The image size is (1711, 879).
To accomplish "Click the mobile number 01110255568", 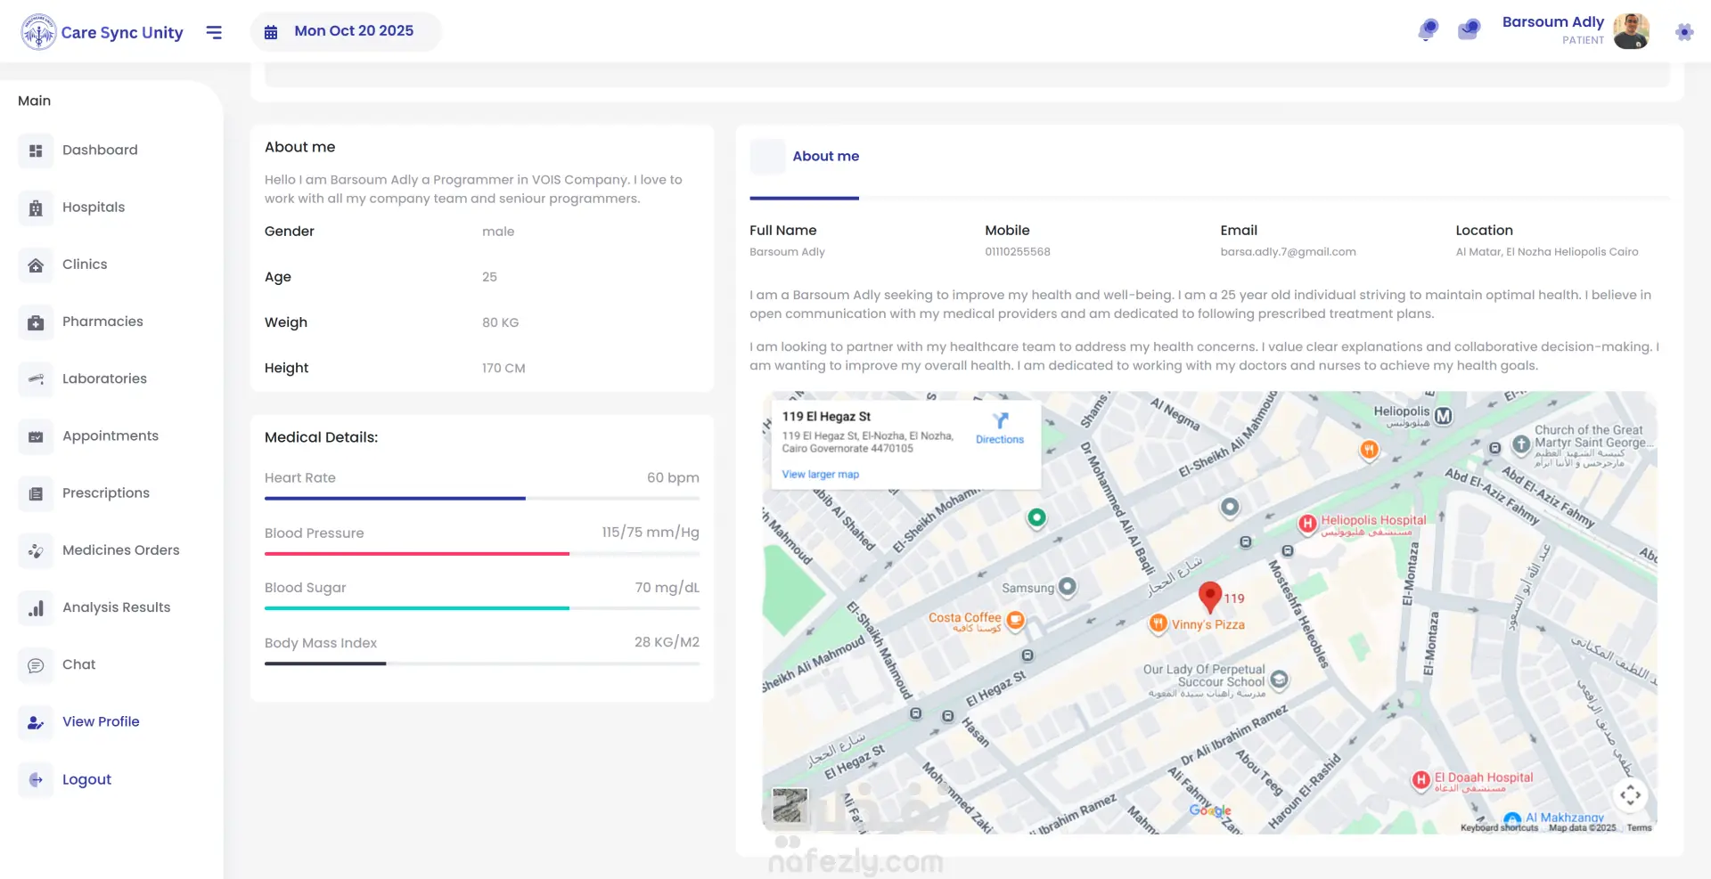I will coord(1018,252).
